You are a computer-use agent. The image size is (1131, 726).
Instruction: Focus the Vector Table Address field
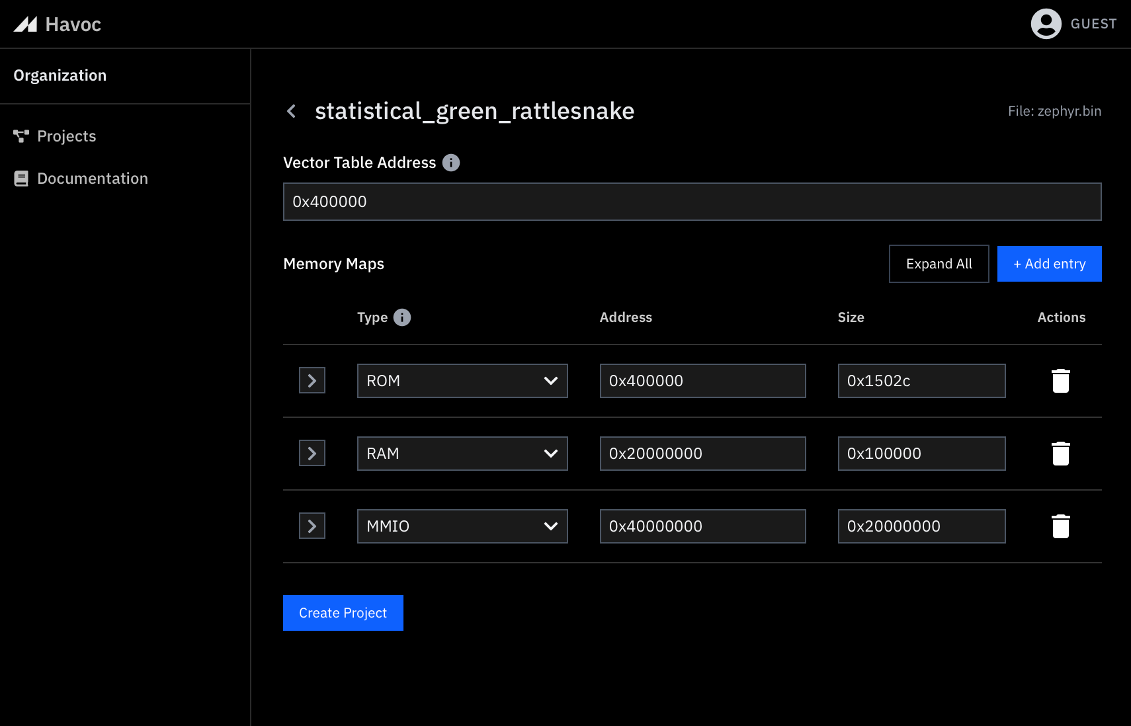[x=692, y=202]
